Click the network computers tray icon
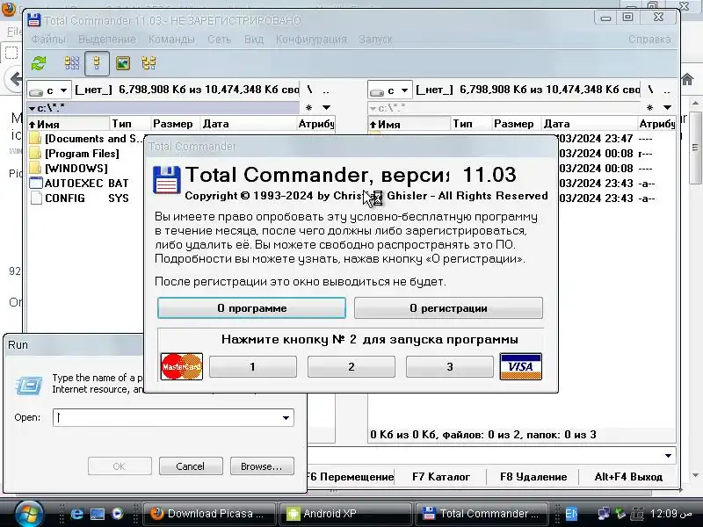Viewport: 703px width, 527px height. [x=604, y=514]
